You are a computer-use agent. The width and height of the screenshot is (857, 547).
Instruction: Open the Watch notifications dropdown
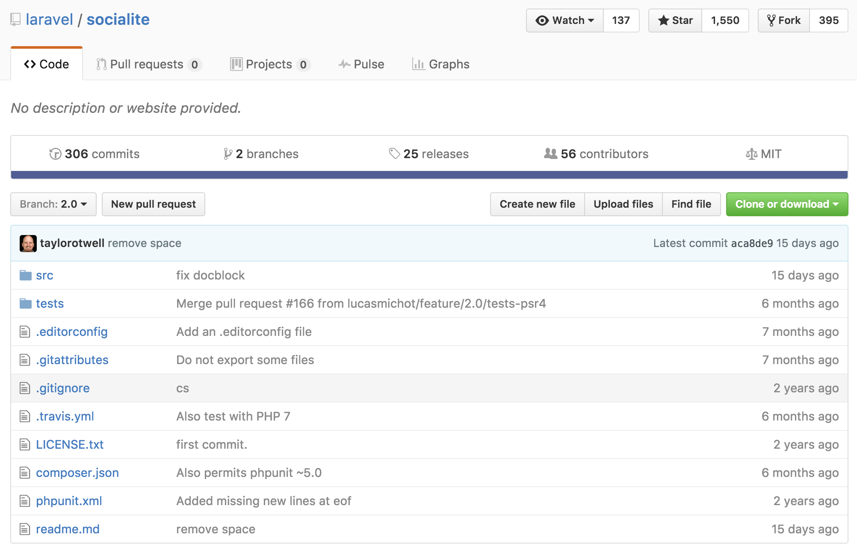point(565,21)
